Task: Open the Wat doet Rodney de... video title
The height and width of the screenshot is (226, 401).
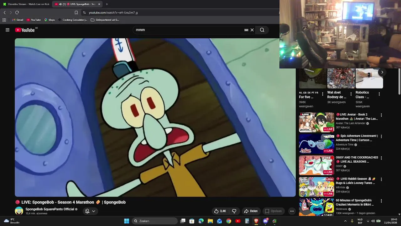Action: 337,95
